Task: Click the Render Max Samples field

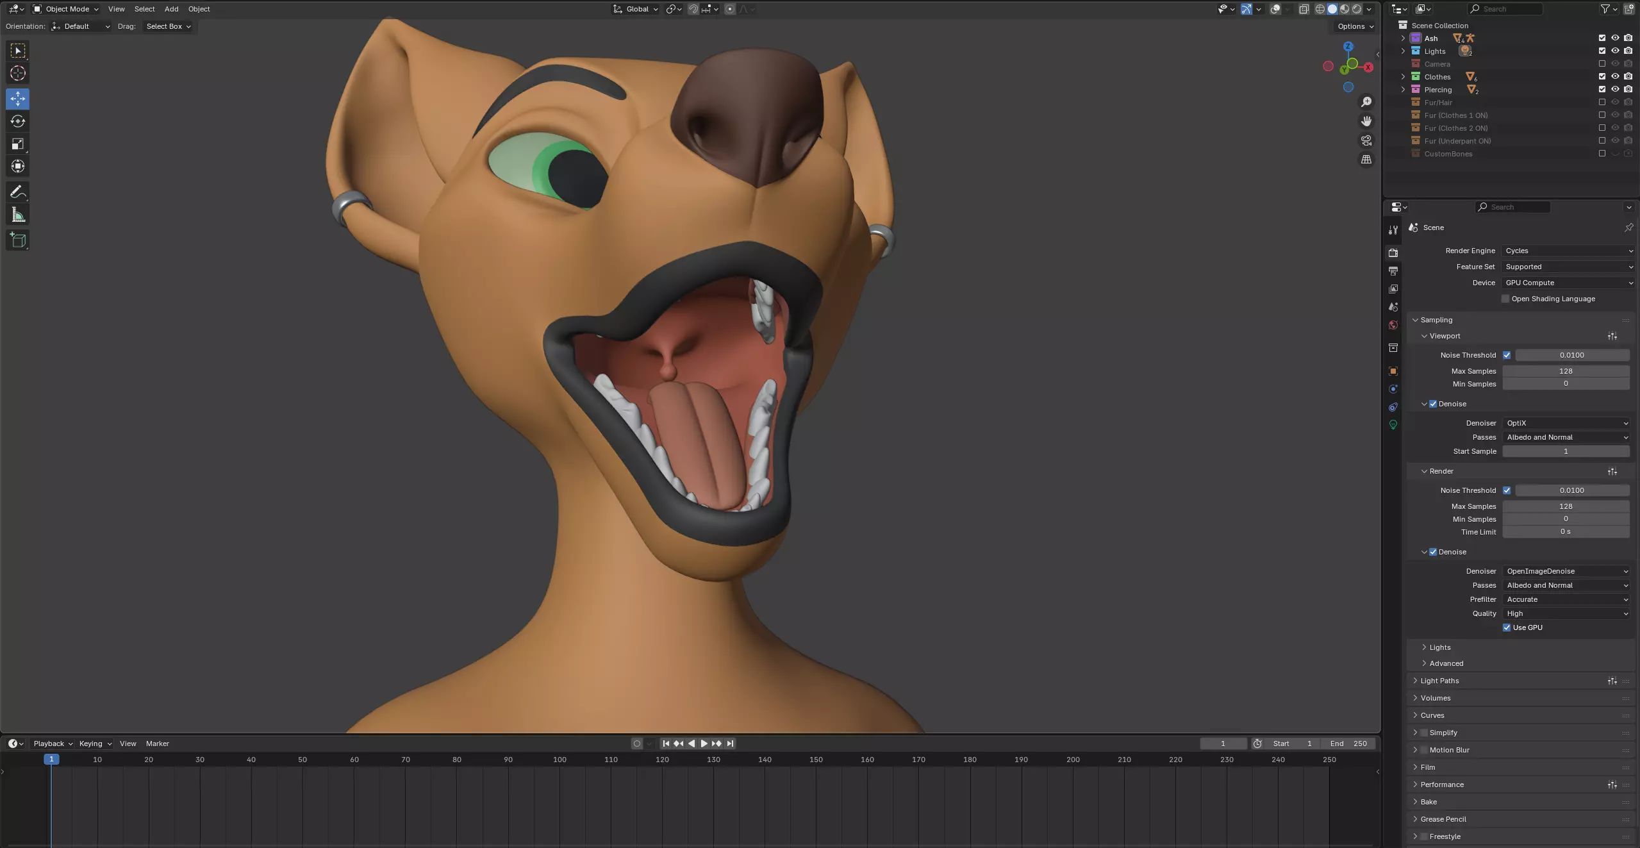Action: [x=1566, y=506]
